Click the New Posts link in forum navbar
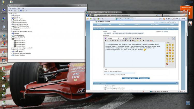Viewport: 194px width, 109px height. pos(122,25)
